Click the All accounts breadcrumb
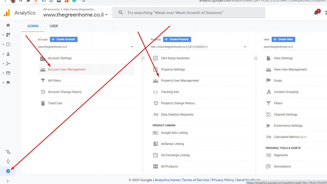Viewport: 327px width, 184px height. (x=51, y=9)
